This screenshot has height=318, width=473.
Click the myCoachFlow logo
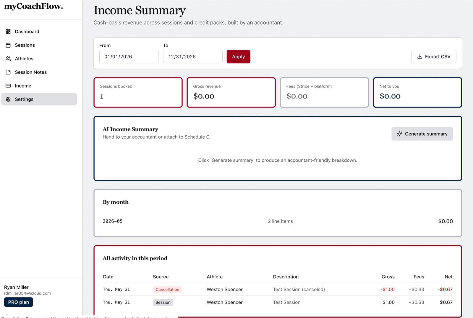coord(33,6)
